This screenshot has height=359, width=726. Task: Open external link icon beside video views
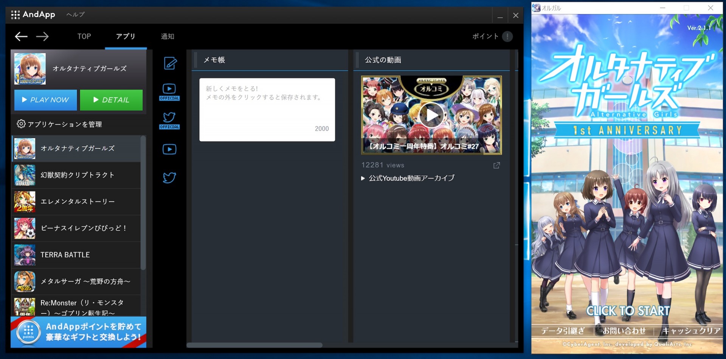click(496, 165)
